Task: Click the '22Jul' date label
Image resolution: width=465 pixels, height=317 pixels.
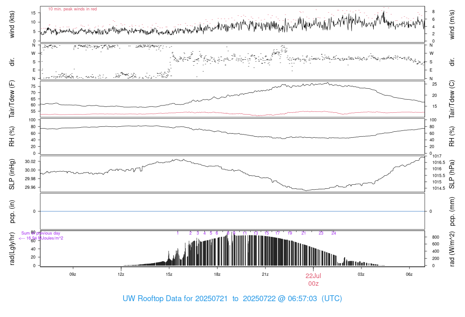Action: [x=313, y=276]
